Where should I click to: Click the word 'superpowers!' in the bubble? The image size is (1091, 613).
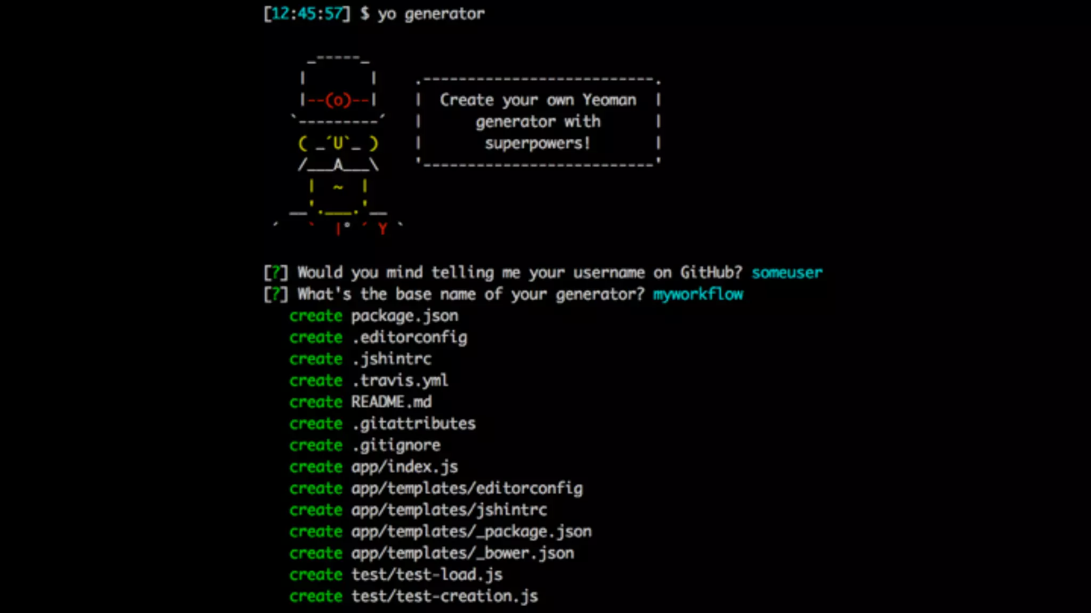pyautogui.click(x=537, y=144)
